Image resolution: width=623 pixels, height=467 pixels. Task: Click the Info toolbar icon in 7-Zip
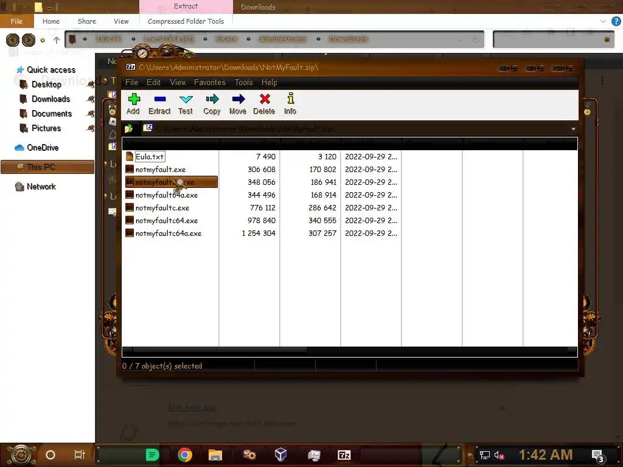click(x=290, y=104)
